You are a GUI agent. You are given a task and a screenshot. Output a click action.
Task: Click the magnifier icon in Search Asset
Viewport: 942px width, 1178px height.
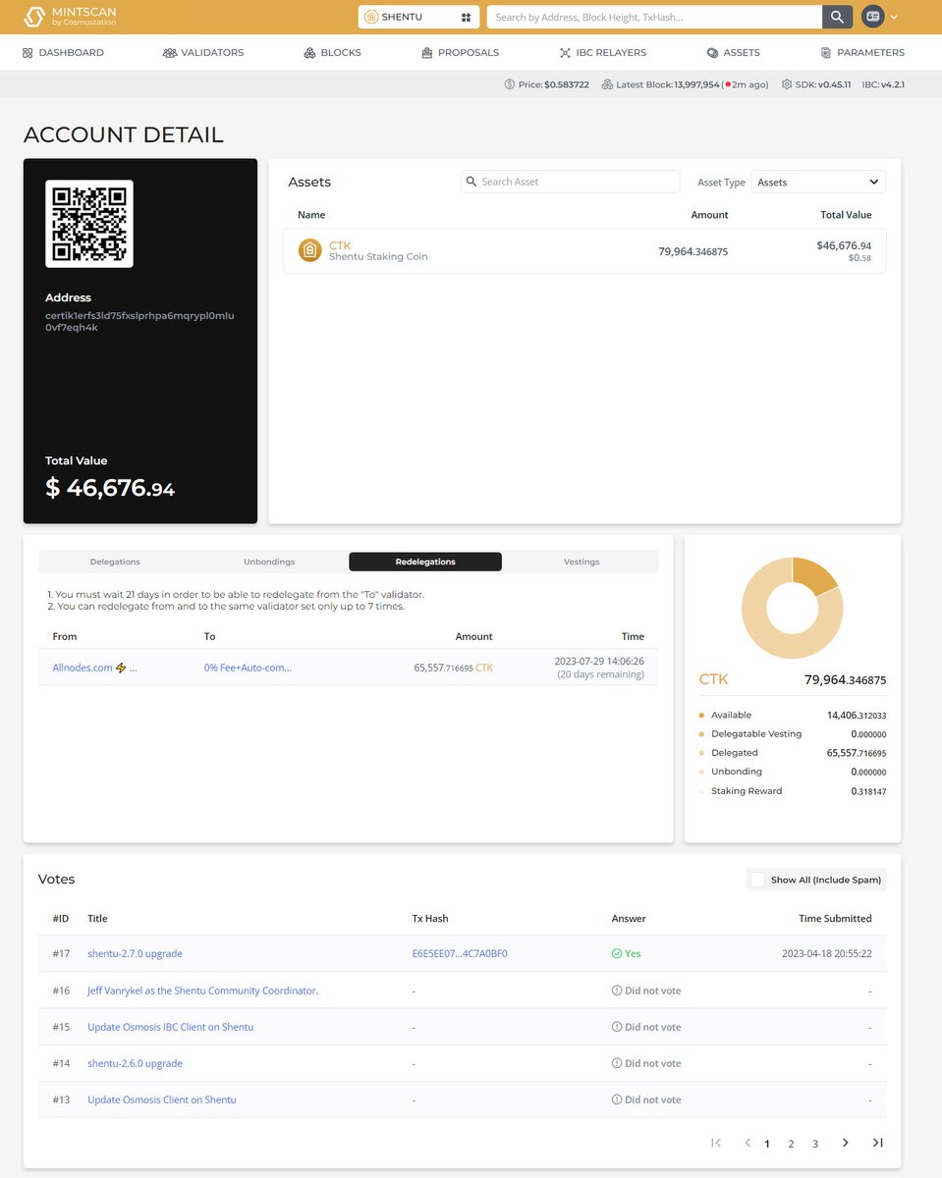click(x=471, y=182)
